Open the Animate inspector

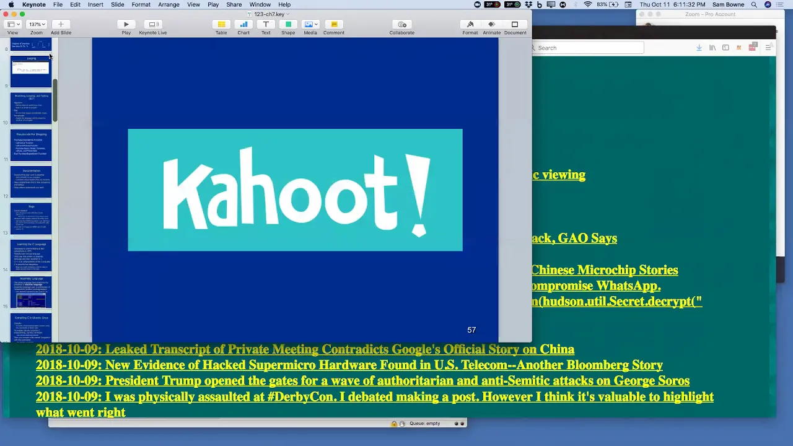(x=492, y=24)
